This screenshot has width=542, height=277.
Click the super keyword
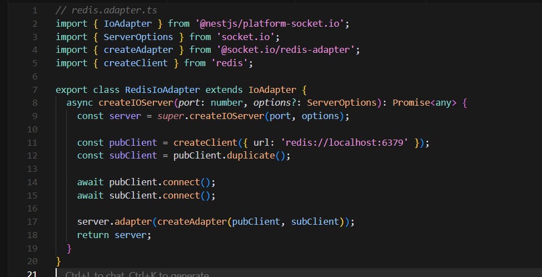171,116
